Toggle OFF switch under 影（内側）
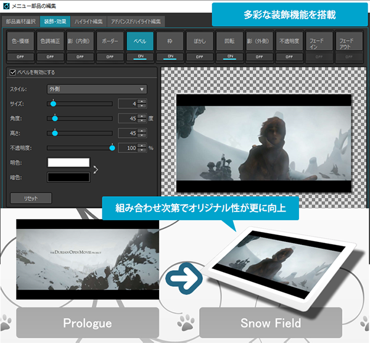The height and width of the screenshot is (343, 370). tap(80, 57)
